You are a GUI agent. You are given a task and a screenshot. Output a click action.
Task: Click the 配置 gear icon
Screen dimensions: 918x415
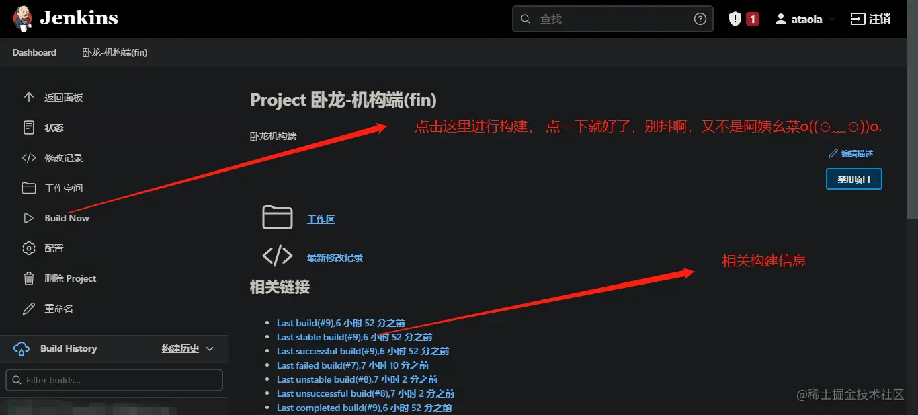pos(28,248)
